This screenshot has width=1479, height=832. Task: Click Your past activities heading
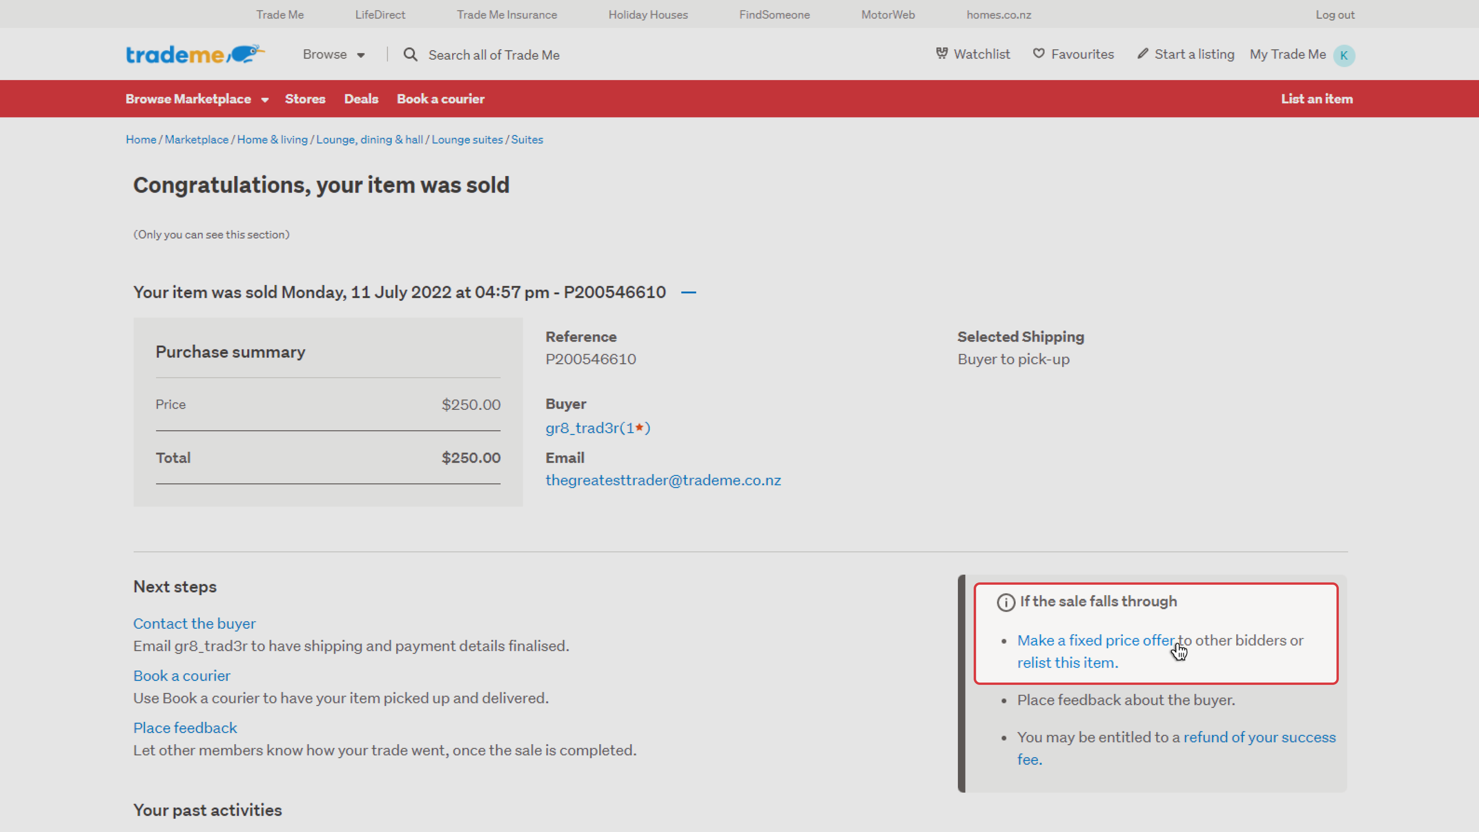coord(207,810)
